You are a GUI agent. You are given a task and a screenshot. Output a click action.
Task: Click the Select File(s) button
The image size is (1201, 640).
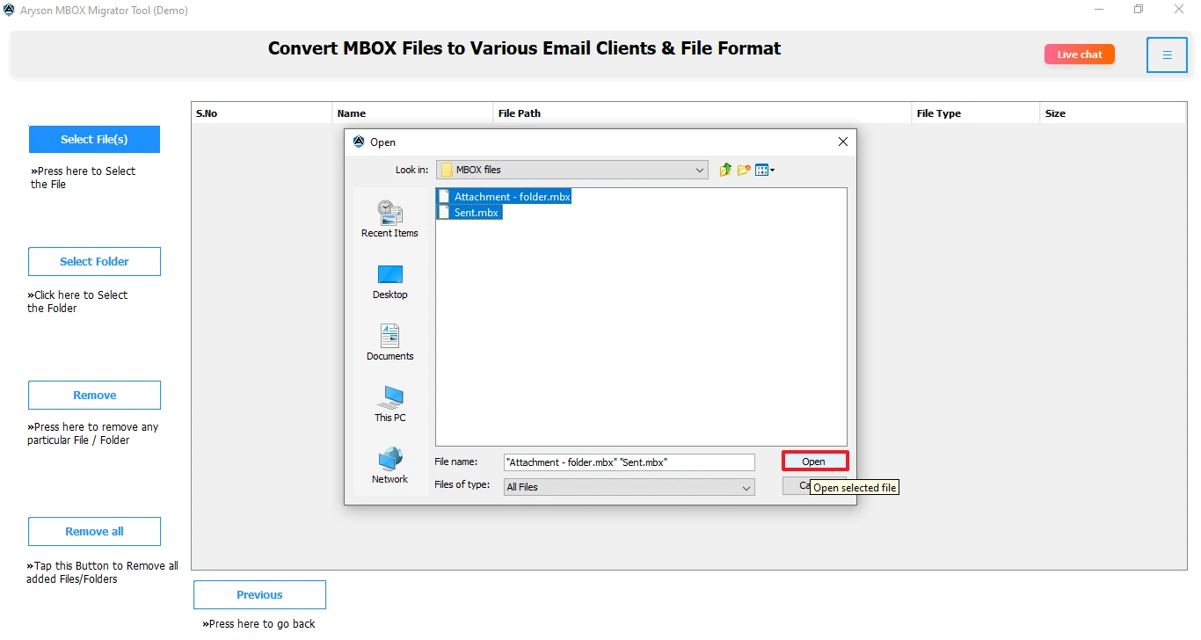pyautogui.click(x=94, y=139)
